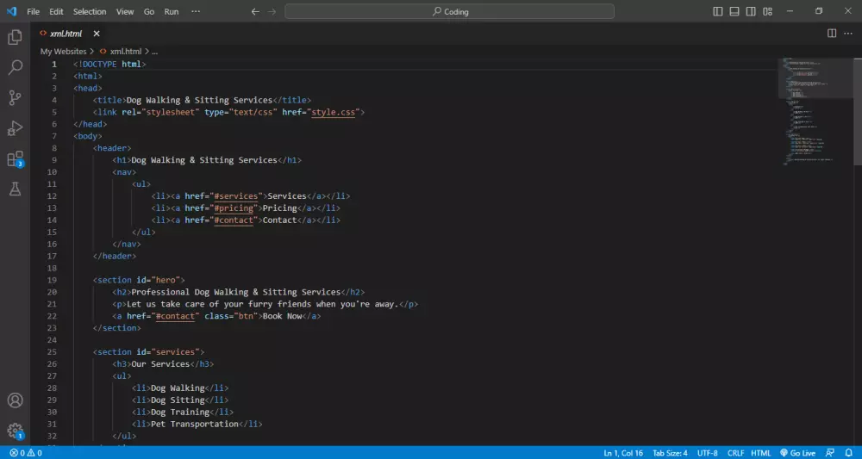Open the Extensions view icon
The height and width of the screenshot is (459, 862).
(15, 159)
